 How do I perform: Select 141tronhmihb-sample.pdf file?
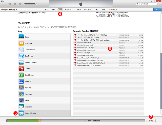[108, 45]
